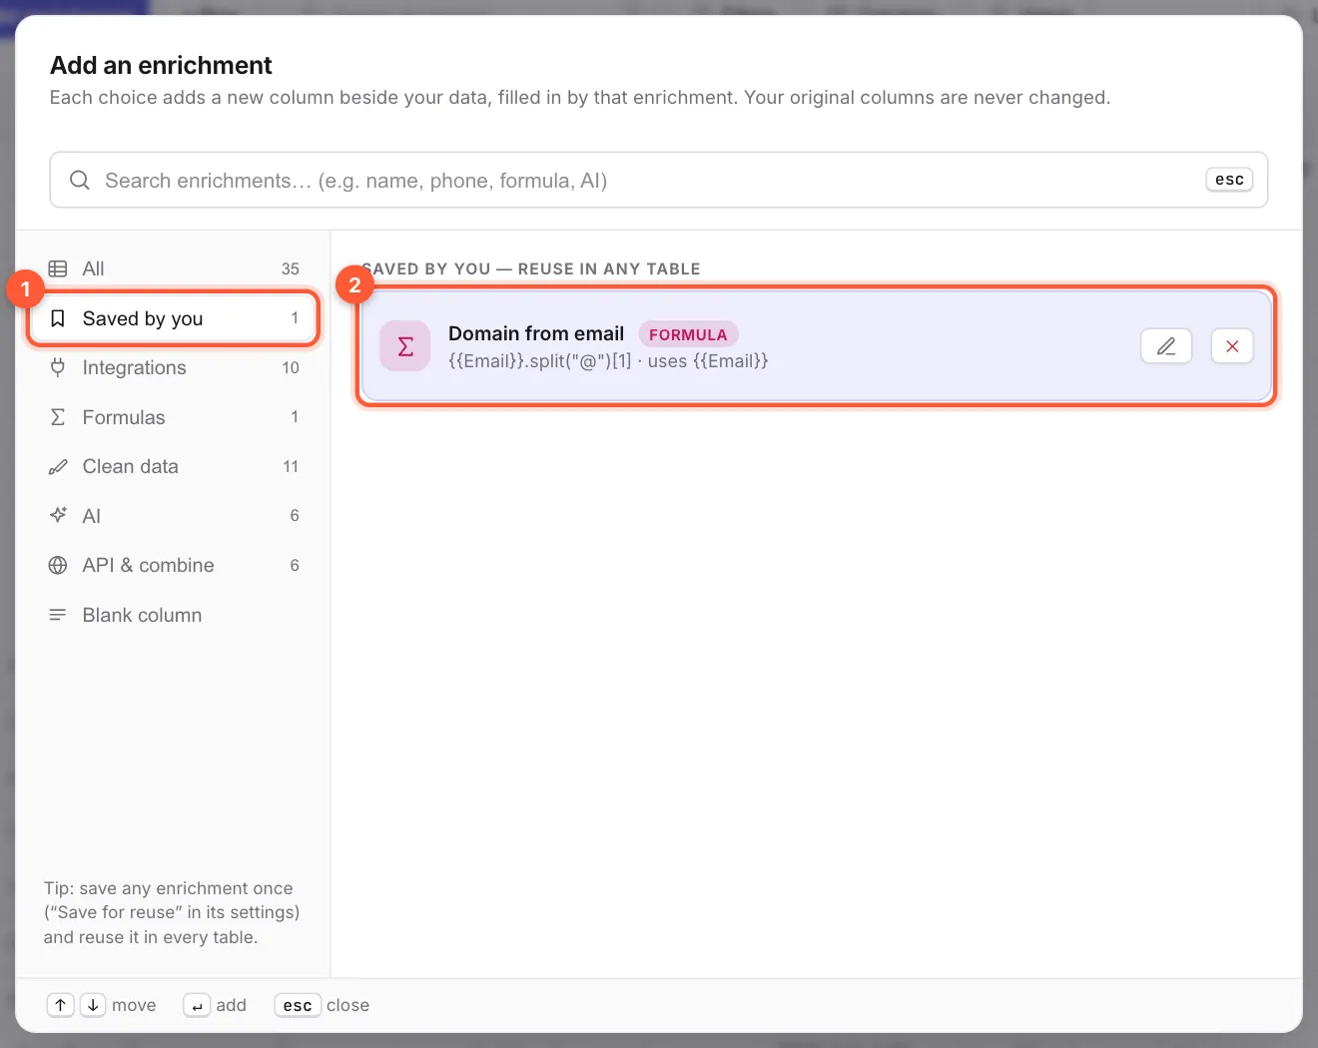Click the sigma icon beside Formulas

(x=58, y=417)
